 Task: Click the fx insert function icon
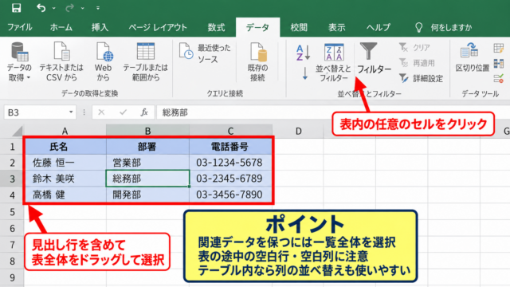(x=144, y=112)
